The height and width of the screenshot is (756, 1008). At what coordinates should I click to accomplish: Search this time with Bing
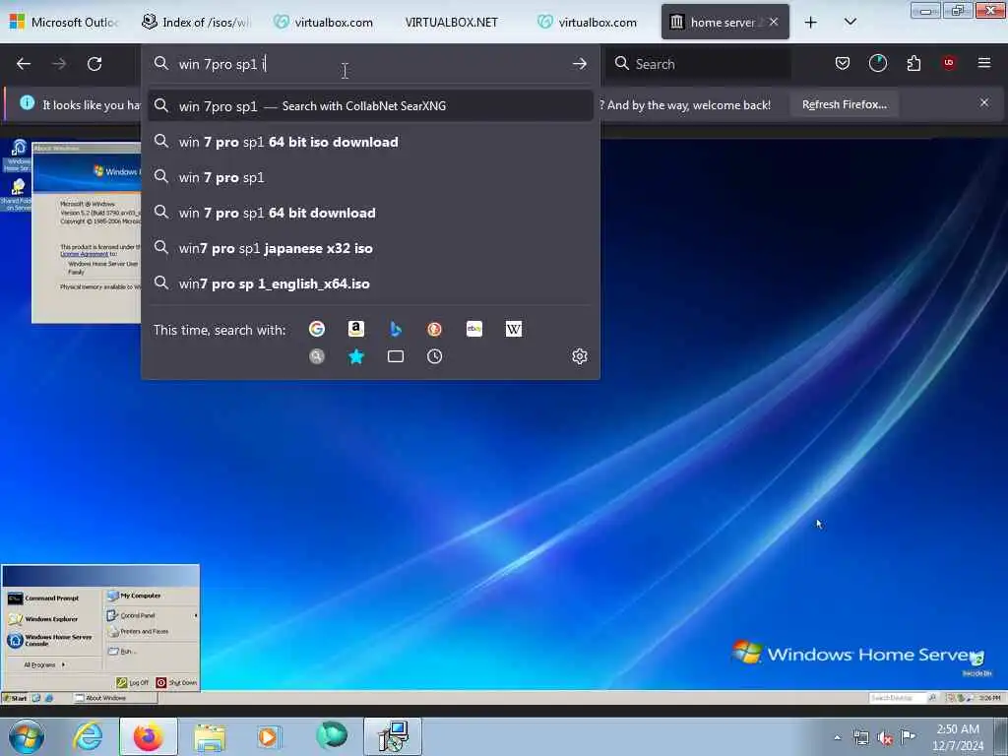tap(396, 329)
